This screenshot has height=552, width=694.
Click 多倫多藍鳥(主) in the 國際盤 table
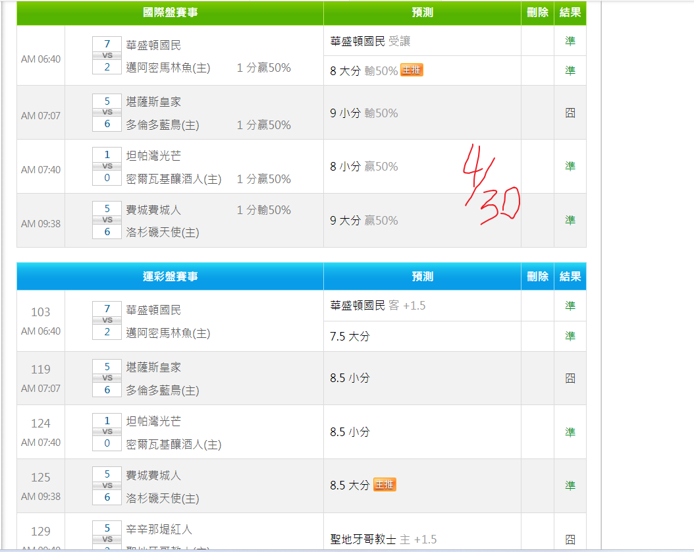click(x=163, y=125)
